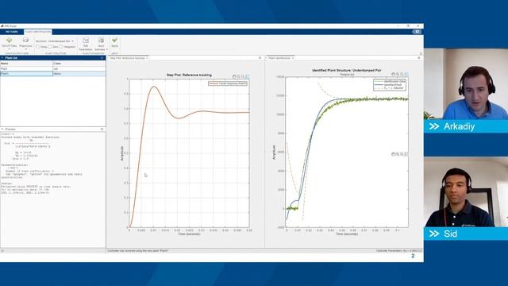
Task: Collapse the toolstrip using the corner arrow
Action: coord(421,53)
